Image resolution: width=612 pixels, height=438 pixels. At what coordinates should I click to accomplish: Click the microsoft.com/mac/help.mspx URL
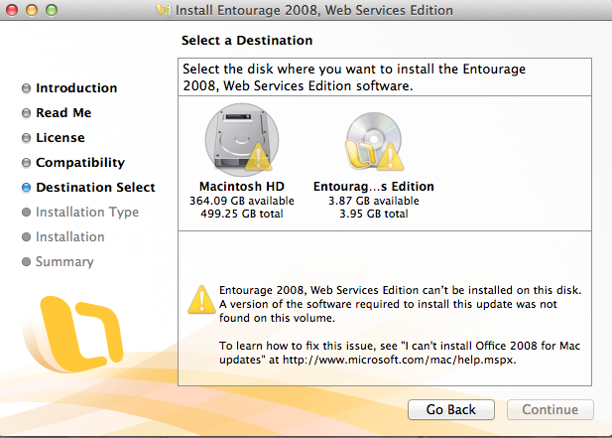[x=399, y=360]
